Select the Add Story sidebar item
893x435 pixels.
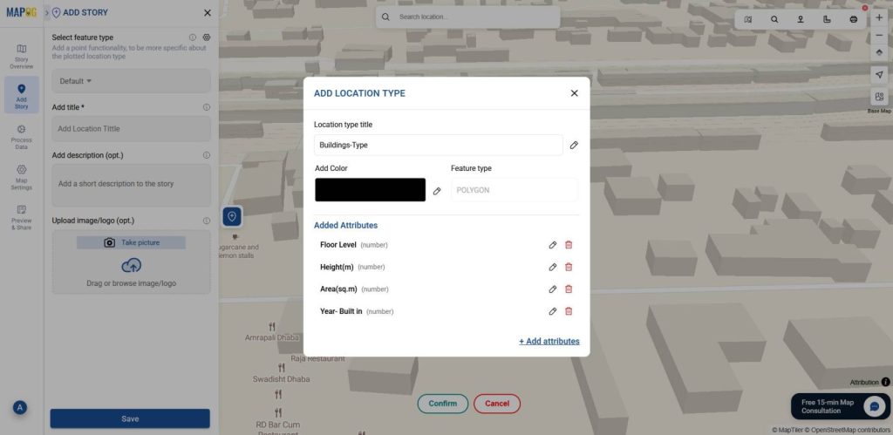[x=22, y=96]
